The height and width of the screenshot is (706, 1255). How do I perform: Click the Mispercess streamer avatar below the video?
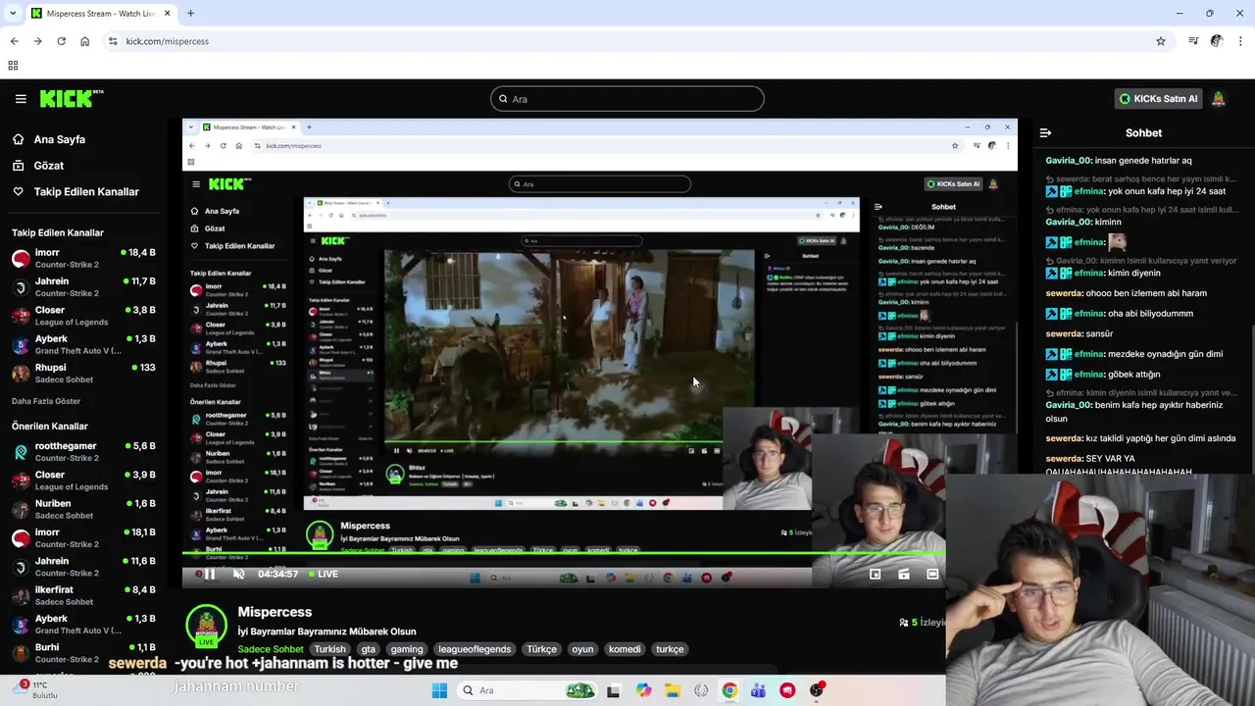pos(206,628)
